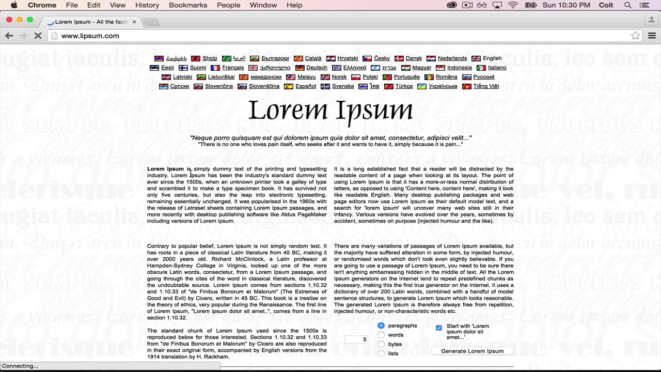661x372 pixels.
Task: Switch language to Indonesia
Action: [460, 68]
